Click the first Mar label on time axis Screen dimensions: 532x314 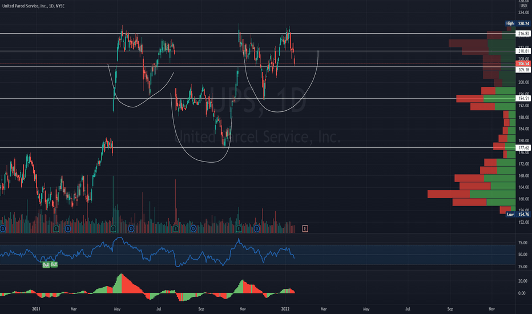(74, 309)
